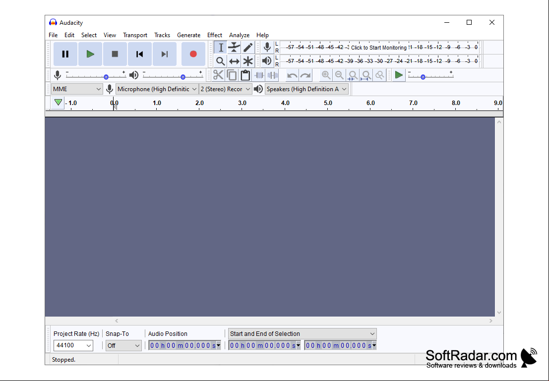Open the View menu
This screenshot has height=381, width=549.
click(110, 35)
